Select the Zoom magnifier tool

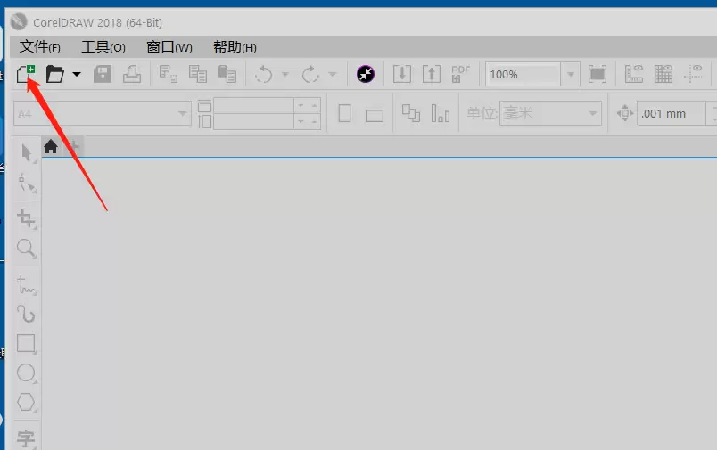(27, 249)
